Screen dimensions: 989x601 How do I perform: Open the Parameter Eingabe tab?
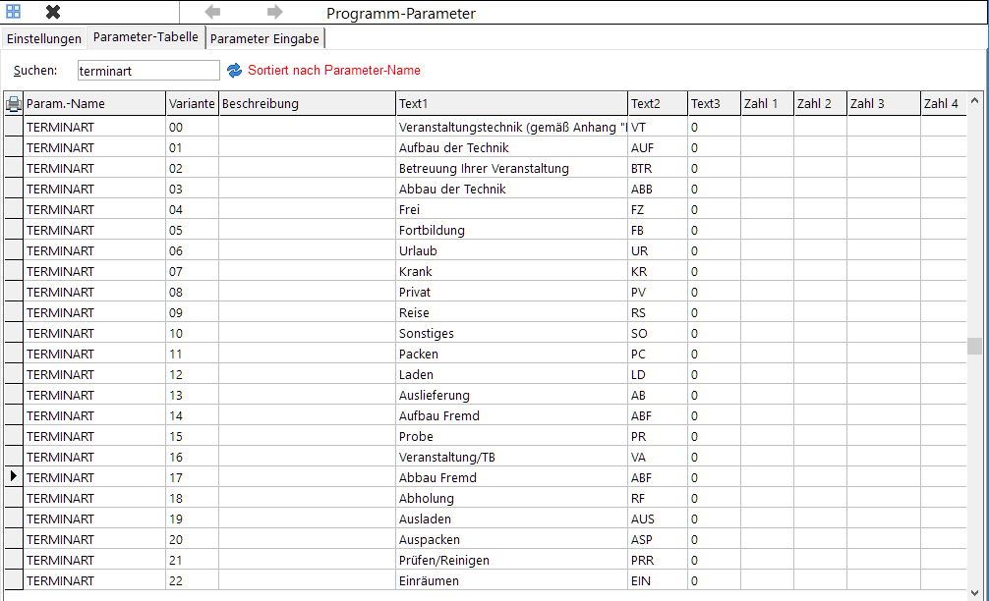pyautogui.click(x=264, y=38)
